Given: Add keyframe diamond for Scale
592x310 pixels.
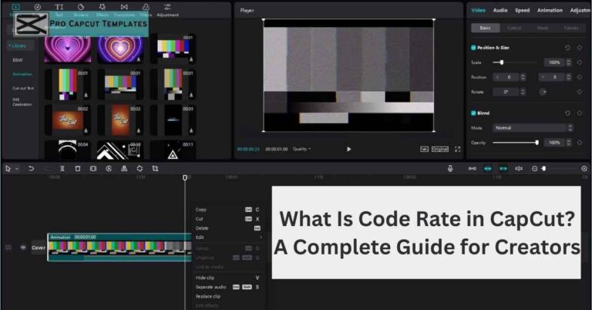Looking at the screenshot, I should pyautogui.click(x=580, y=62).
